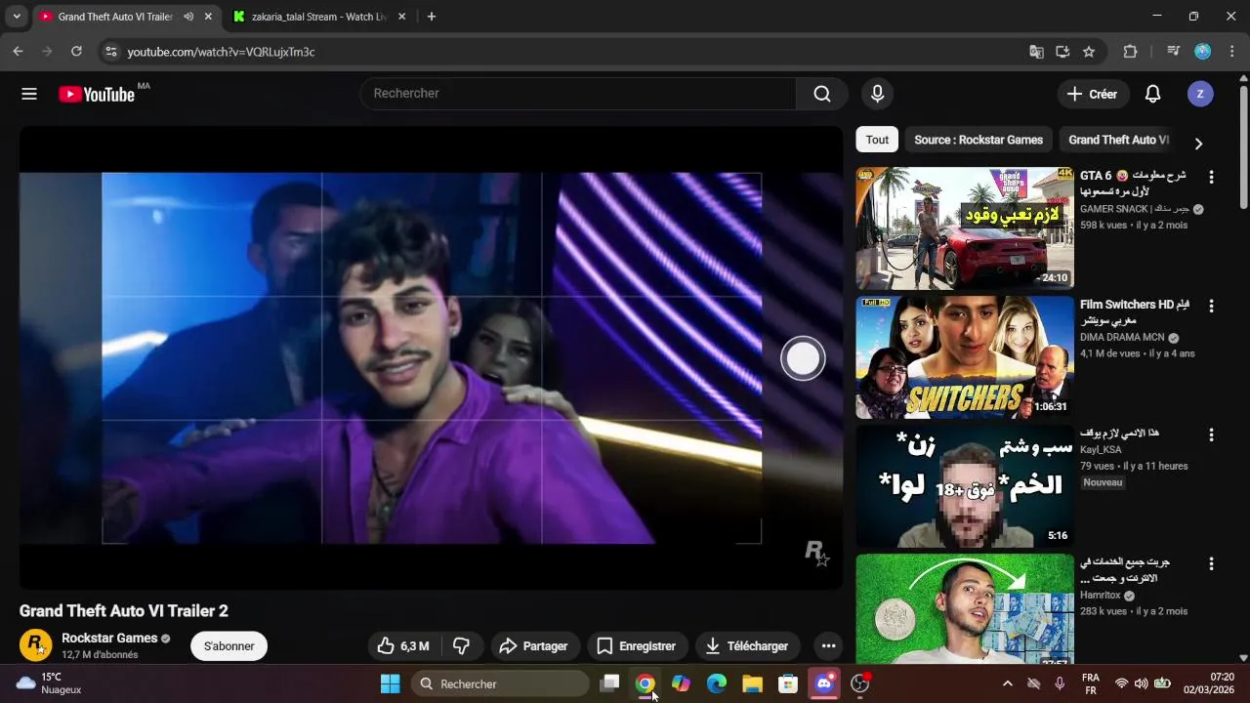
Task: Select the Tout filter chip
Action: pos(877,140)
